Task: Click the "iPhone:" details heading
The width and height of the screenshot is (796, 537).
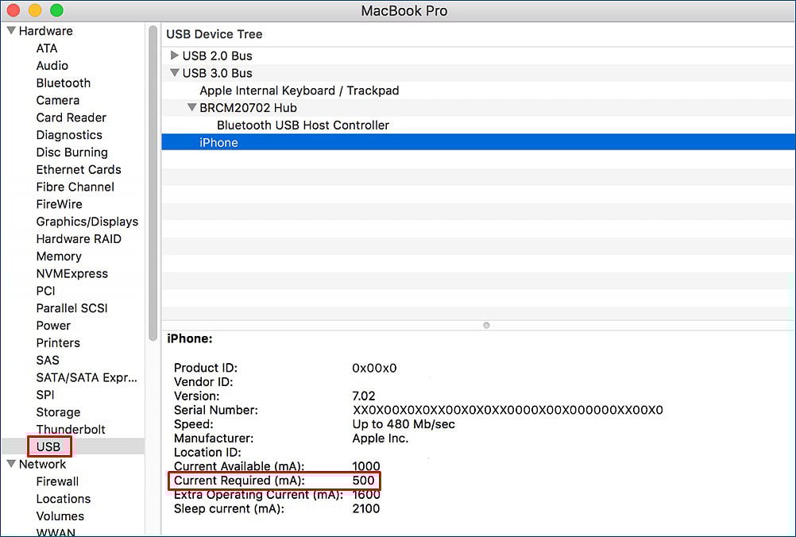Action: tap(190, 338)
